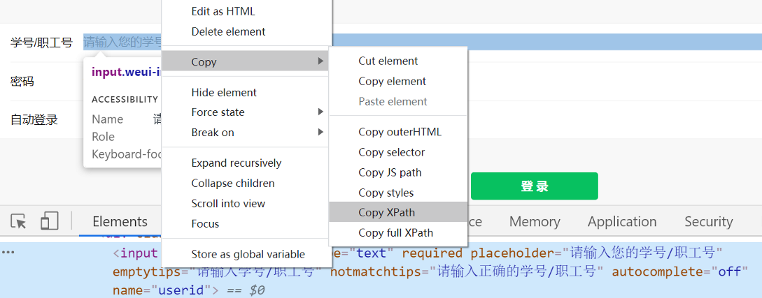
Task: Expand the Break on submenu arrow
Action: 320,132
